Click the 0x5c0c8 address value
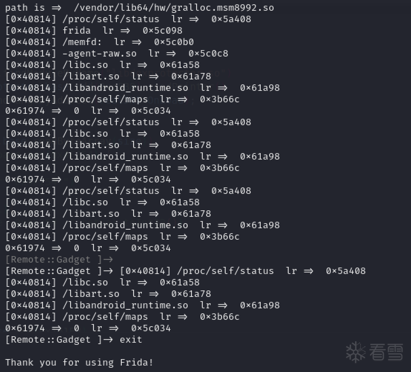This screenshot has width=411, height=372. point(208,53)
